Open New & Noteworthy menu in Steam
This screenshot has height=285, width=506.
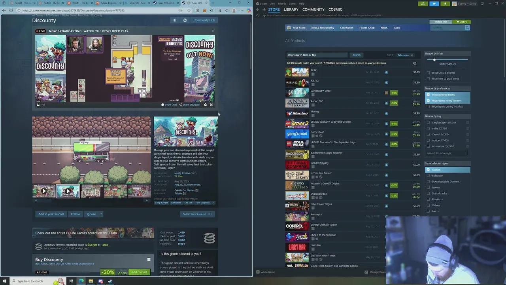(323, 28)
